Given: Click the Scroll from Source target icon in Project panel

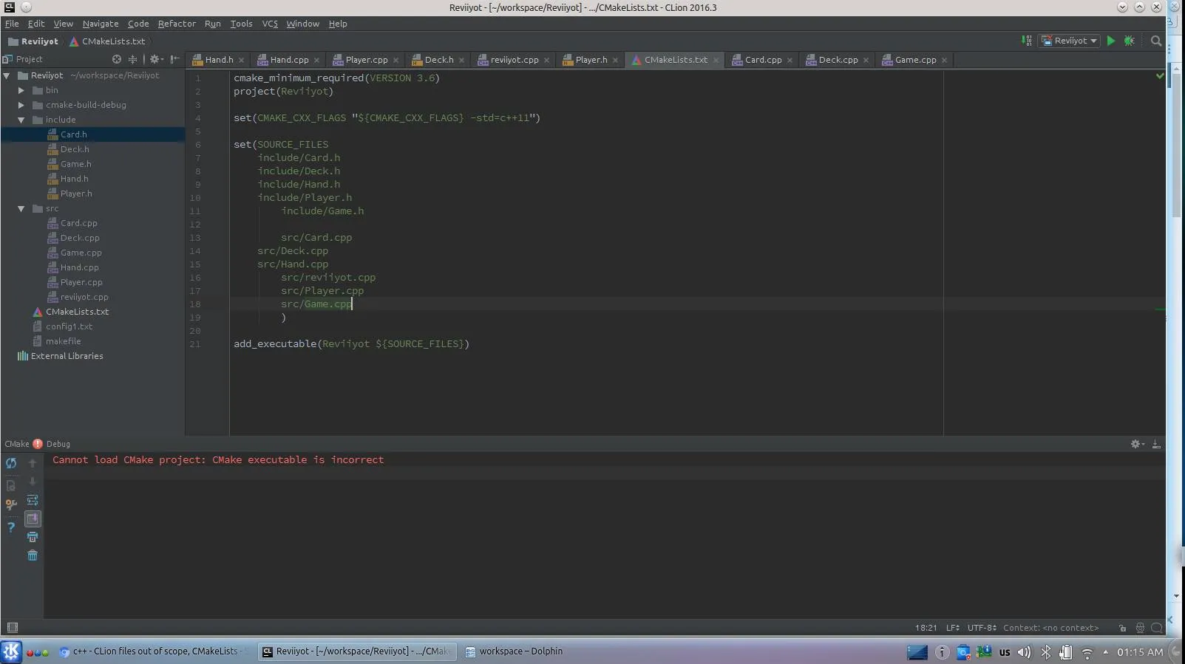Looking at the screenshot, I should [117, 59].
